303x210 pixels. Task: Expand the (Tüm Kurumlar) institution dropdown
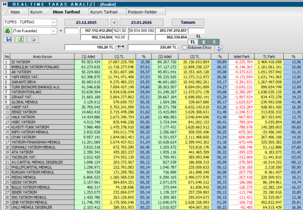54,31
